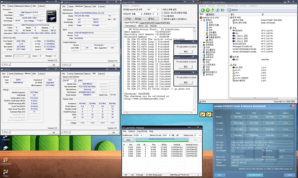The image size is (298, 178).
Task: Switch to 즐겨찾기 favorites tab in EVEREST
Action: coord(210,14)
